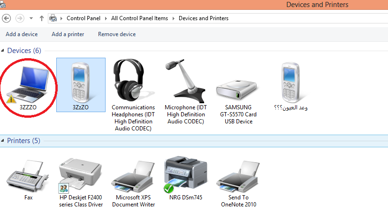Click the Remove device command
The width and height of the screenshot is (388, 213).
coord(117,34)
